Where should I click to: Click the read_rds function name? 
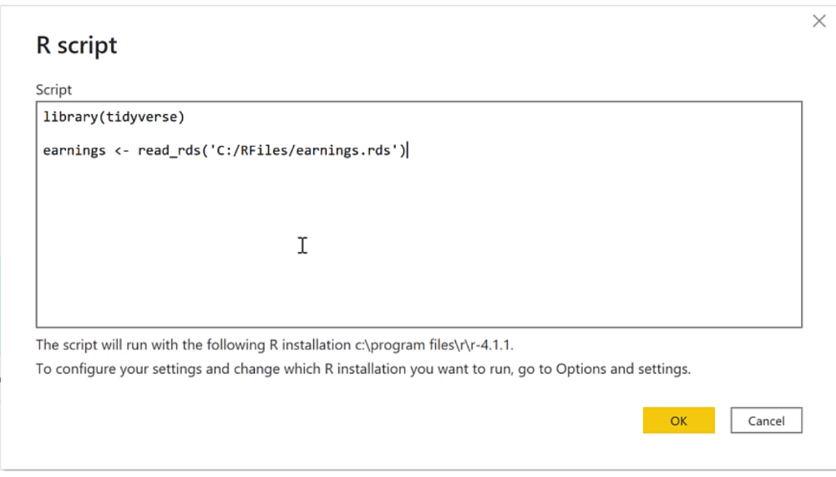(169, 151)
